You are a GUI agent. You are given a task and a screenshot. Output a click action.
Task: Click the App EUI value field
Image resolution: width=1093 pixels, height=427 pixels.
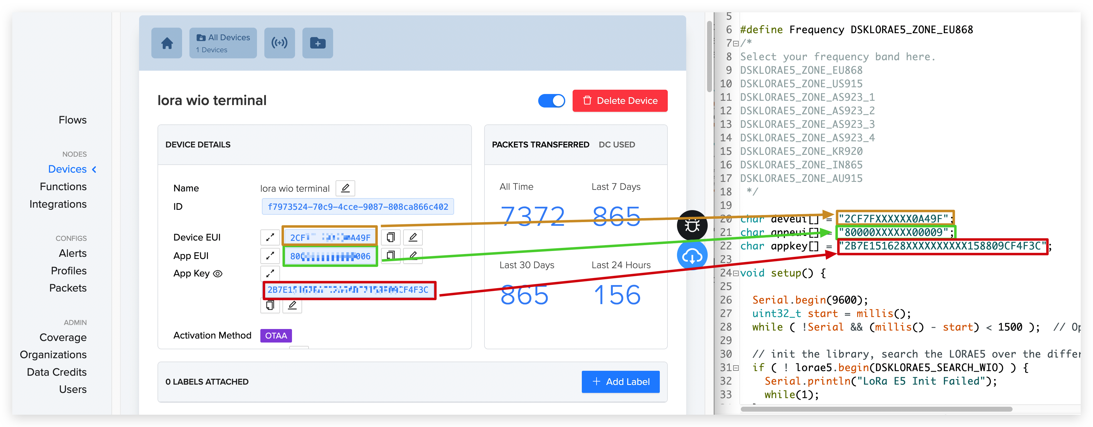[x=330, y=256]
